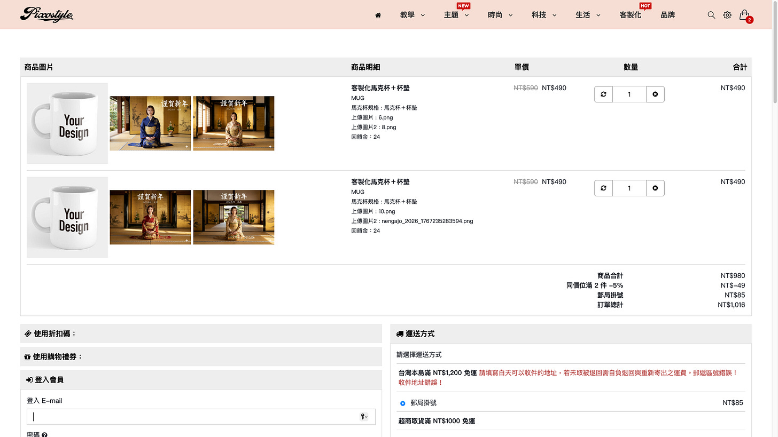Click the Pixostyle logo
Screen dimensions: 778x437
[x=46, y=14]
